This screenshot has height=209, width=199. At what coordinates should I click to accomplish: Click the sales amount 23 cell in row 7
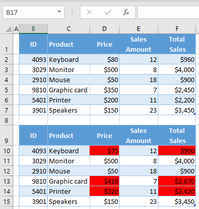click(x=138, y=110)
